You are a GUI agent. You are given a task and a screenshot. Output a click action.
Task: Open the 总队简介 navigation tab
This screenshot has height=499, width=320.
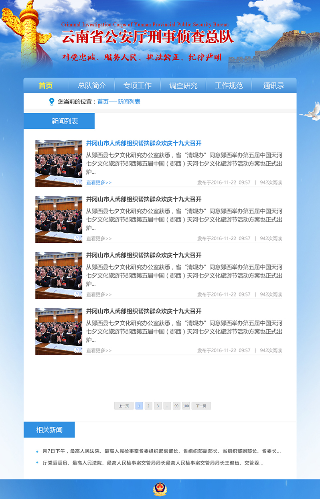(x=92, y=85)
